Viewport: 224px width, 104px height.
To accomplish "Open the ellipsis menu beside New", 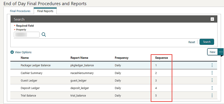I will coord(220,52).
